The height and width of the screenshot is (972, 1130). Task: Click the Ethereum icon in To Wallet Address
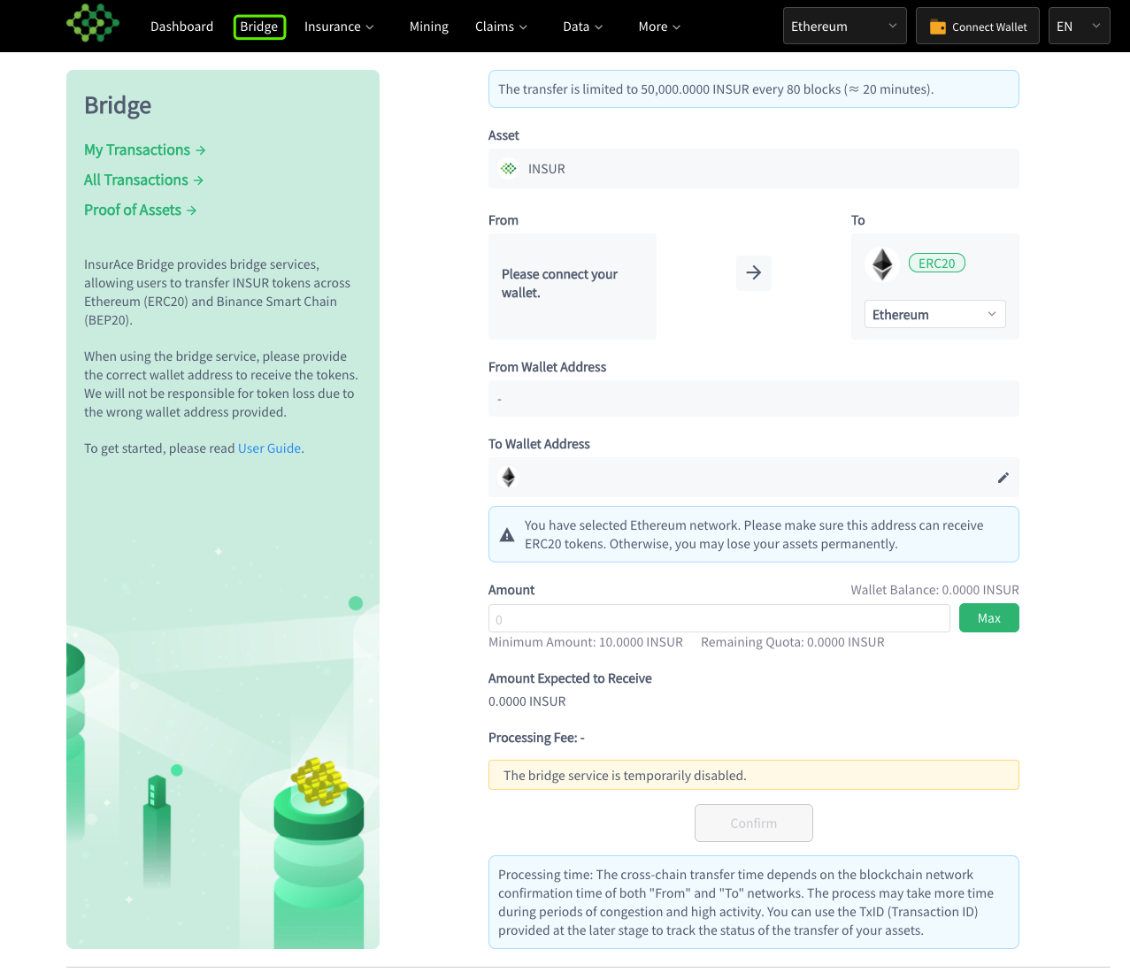pos(509,477)
